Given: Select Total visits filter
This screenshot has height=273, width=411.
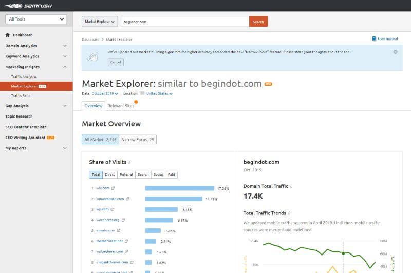Looking at the screenshot, I should pyautogui.click(x=96, y=175).
